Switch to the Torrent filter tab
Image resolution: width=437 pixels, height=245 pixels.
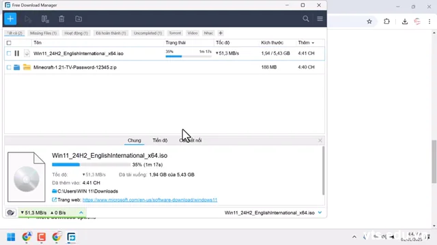(x=175, y=33)
